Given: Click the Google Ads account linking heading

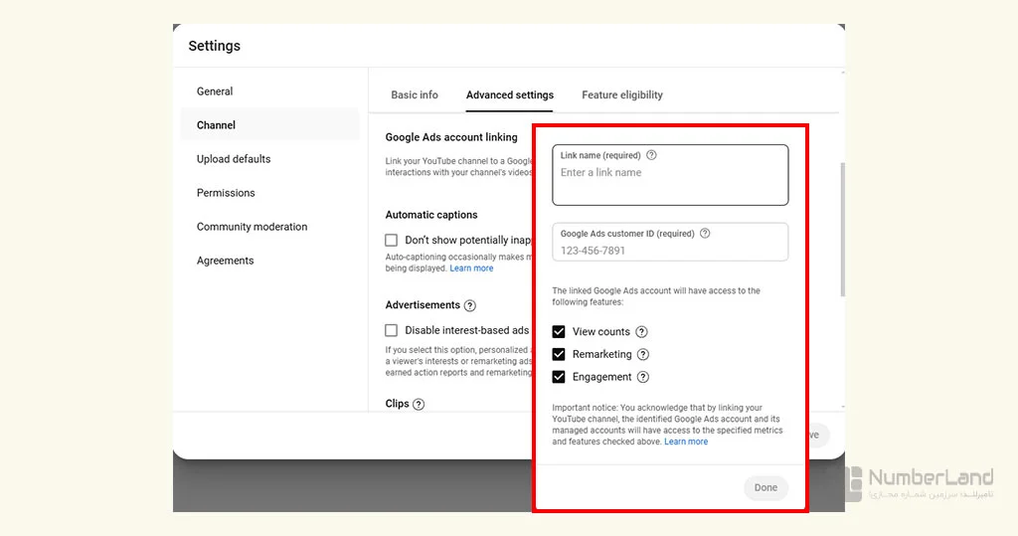Looking at the screenshot, I should click(x=451, y=137).
